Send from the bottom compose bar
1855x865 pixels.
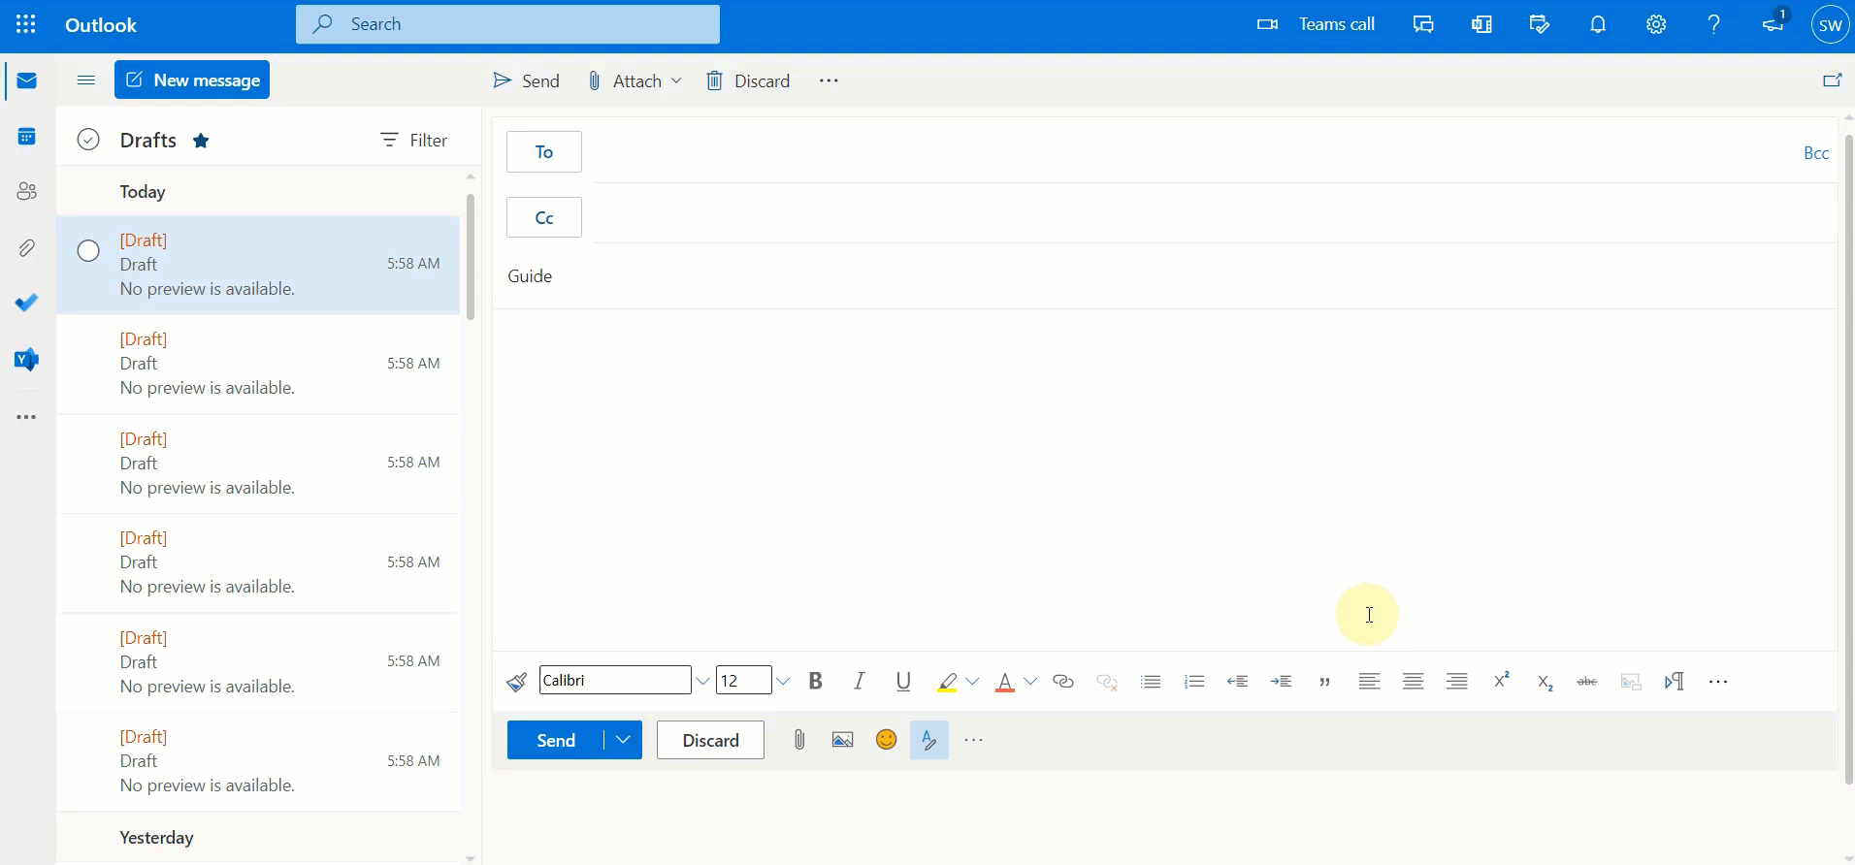[556, 740]
